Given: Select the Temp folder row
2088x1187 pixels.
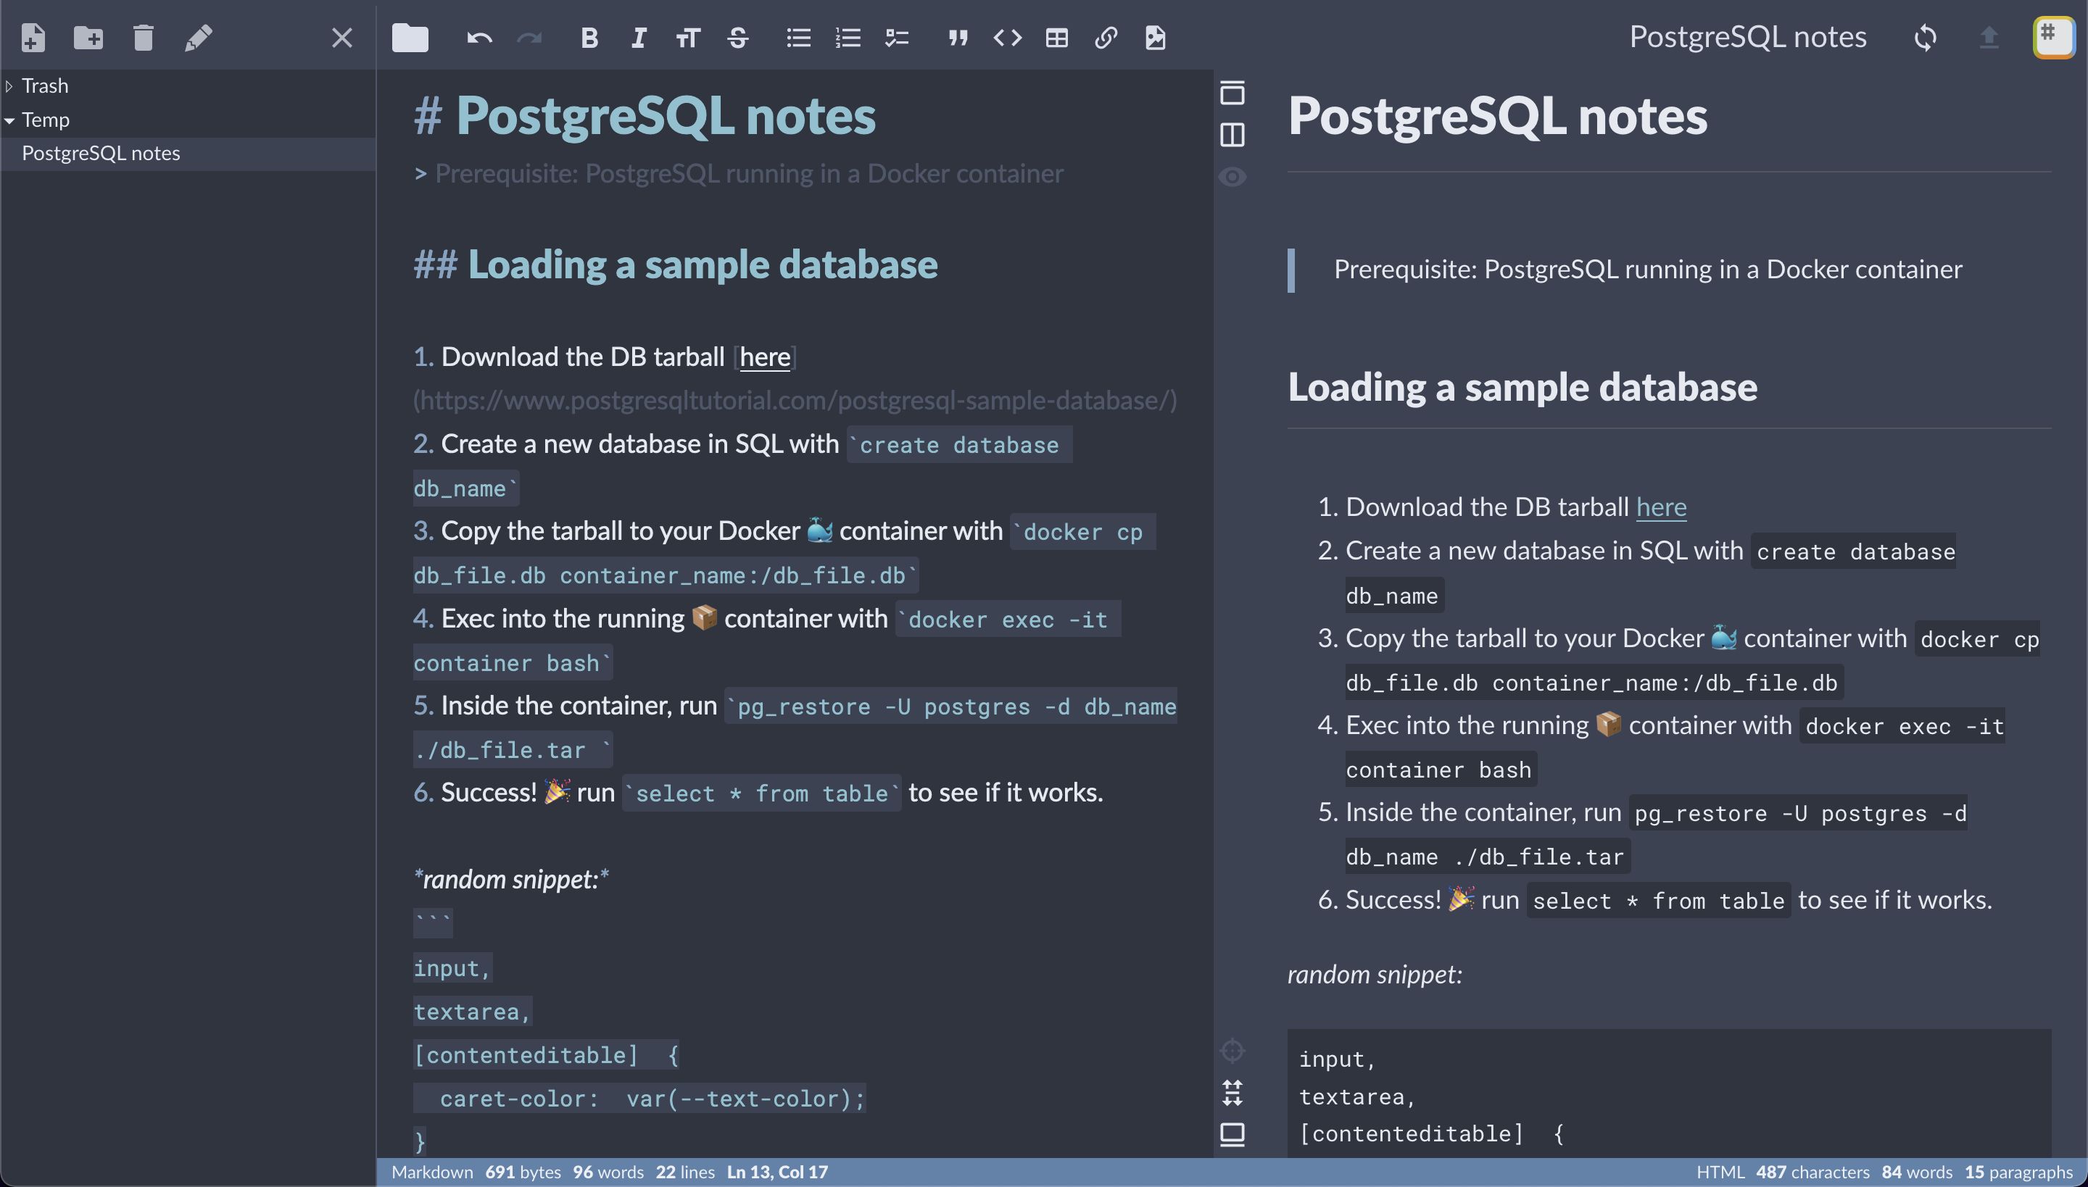Looking at the screenshot, I should click(x=188, y=120).
